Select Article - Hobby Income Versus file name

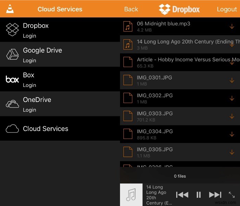click(188, 60)
